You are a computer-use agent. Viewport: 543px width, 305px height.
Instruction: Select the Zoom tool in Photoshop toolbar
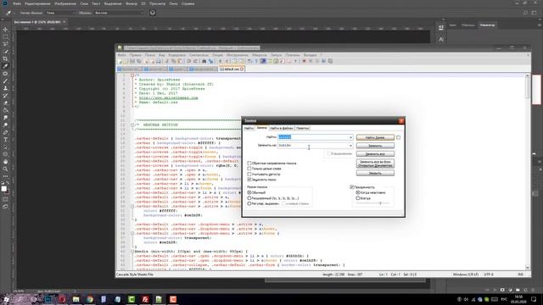[x=5, y=169]
